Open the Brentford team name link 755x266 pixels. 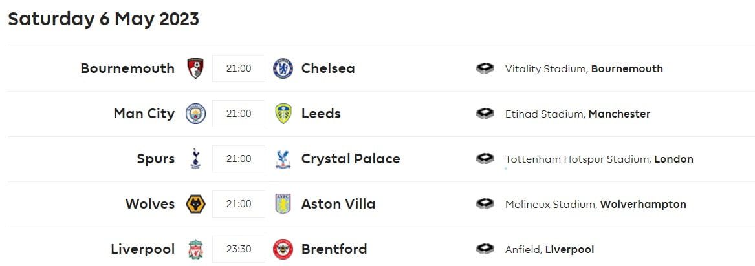[x=334, y=249]
